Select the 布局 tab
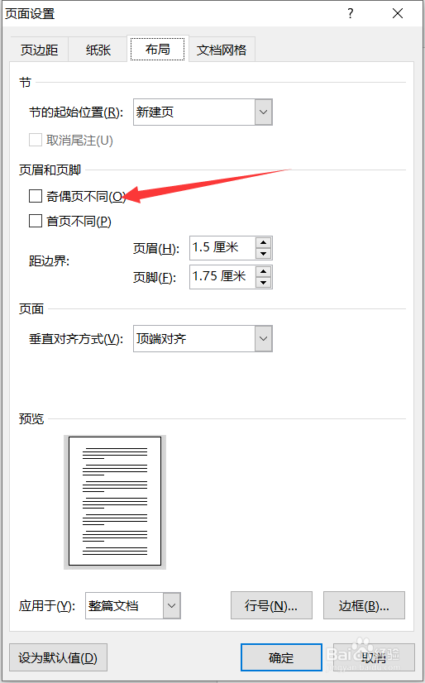 pos(158,49)
